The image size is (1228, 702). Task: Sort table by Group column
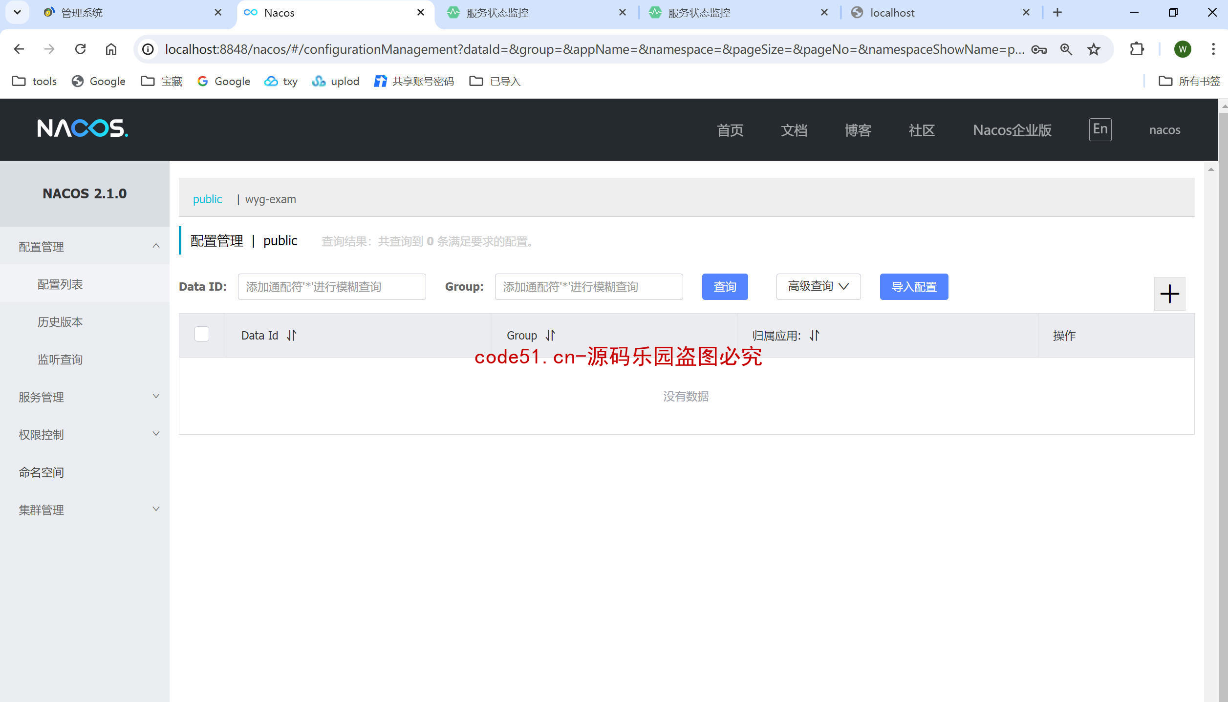click(551, 335)
